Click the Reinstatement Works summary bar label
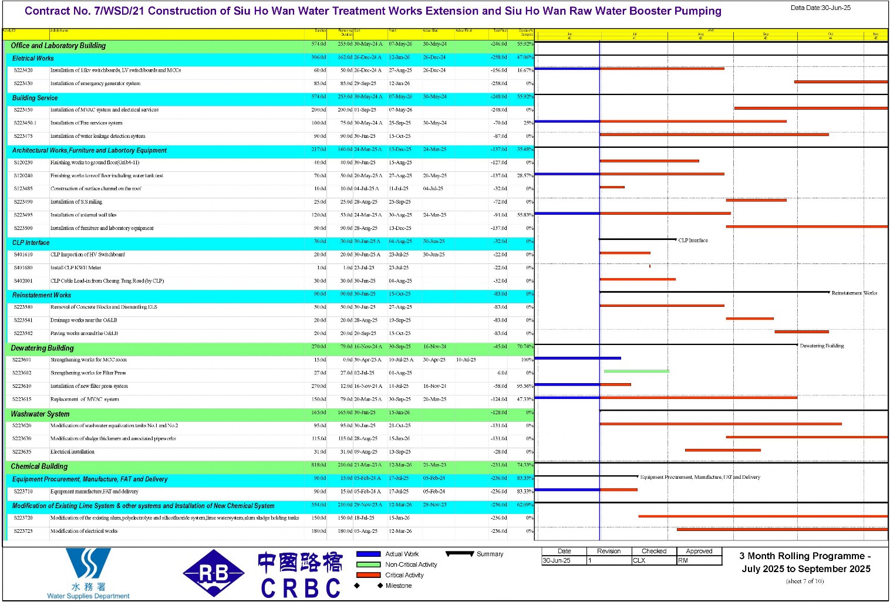This screenshot has height=602, width=890. tap(854, 293)
